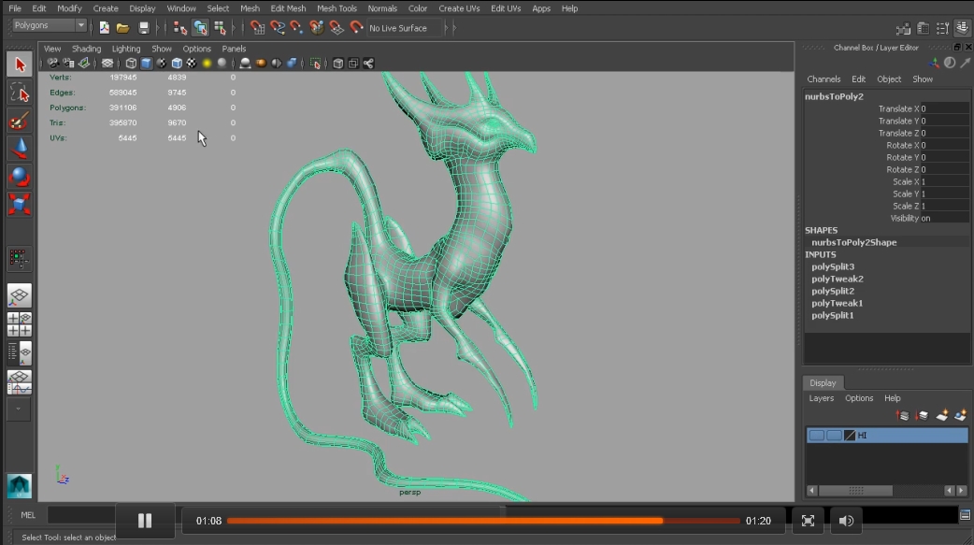
Task: Toggle Make Live magnet icon
Action: (x=356, y=27)
